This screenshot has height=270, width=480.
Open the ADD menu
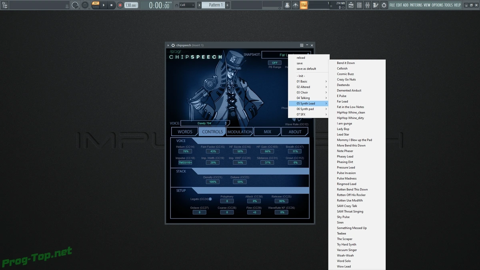pos(406,5)
